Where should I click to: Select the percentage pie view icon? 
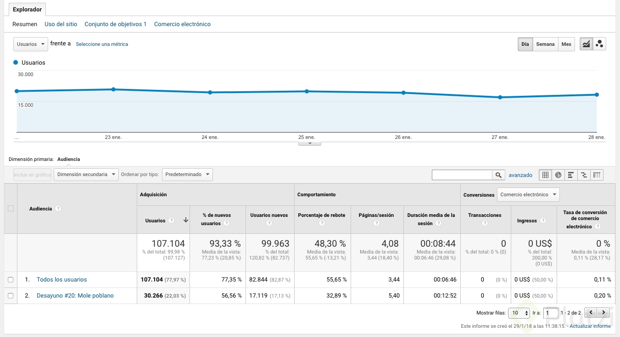[x=558, y=175]
